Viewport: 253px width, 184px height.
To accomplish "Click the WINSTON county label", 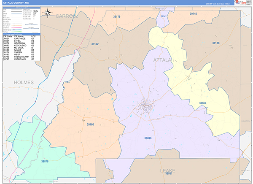I will point(245,121).
